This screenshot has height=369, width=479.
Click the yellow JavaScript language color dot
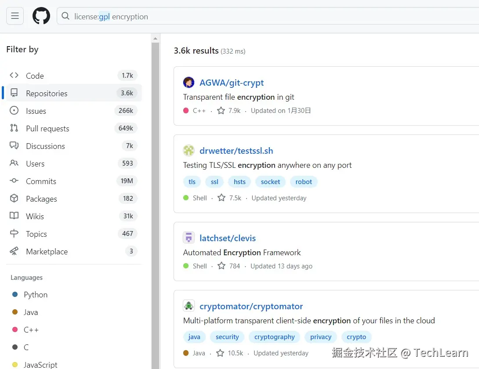[x=15, y=365]
